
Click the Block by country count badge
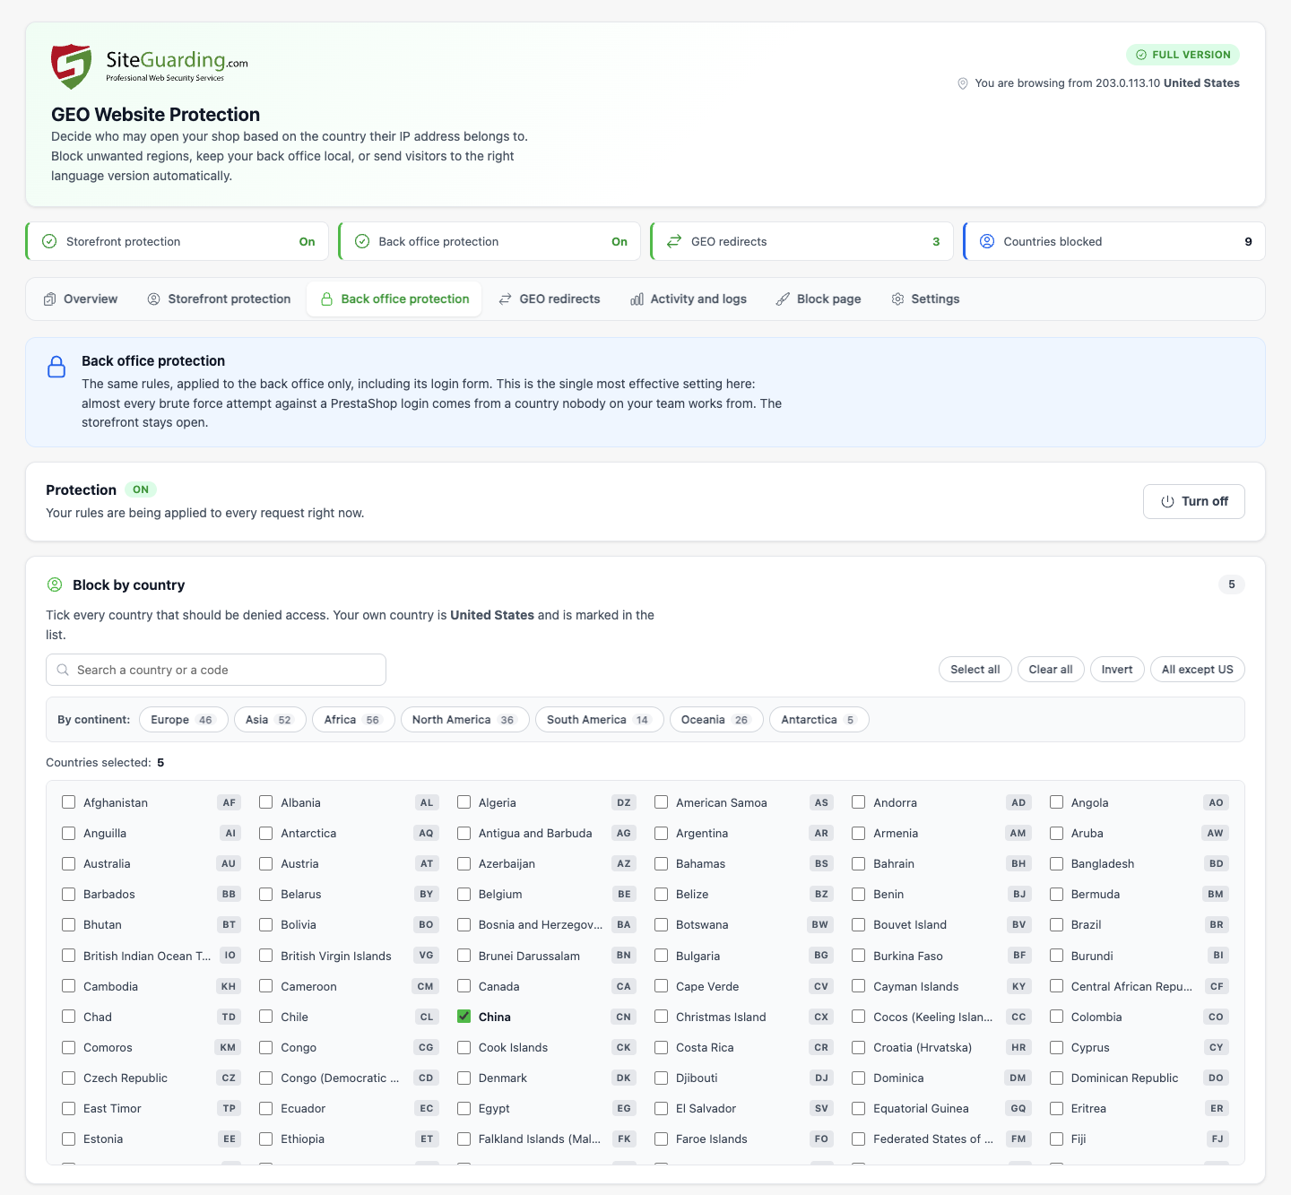1232,585
